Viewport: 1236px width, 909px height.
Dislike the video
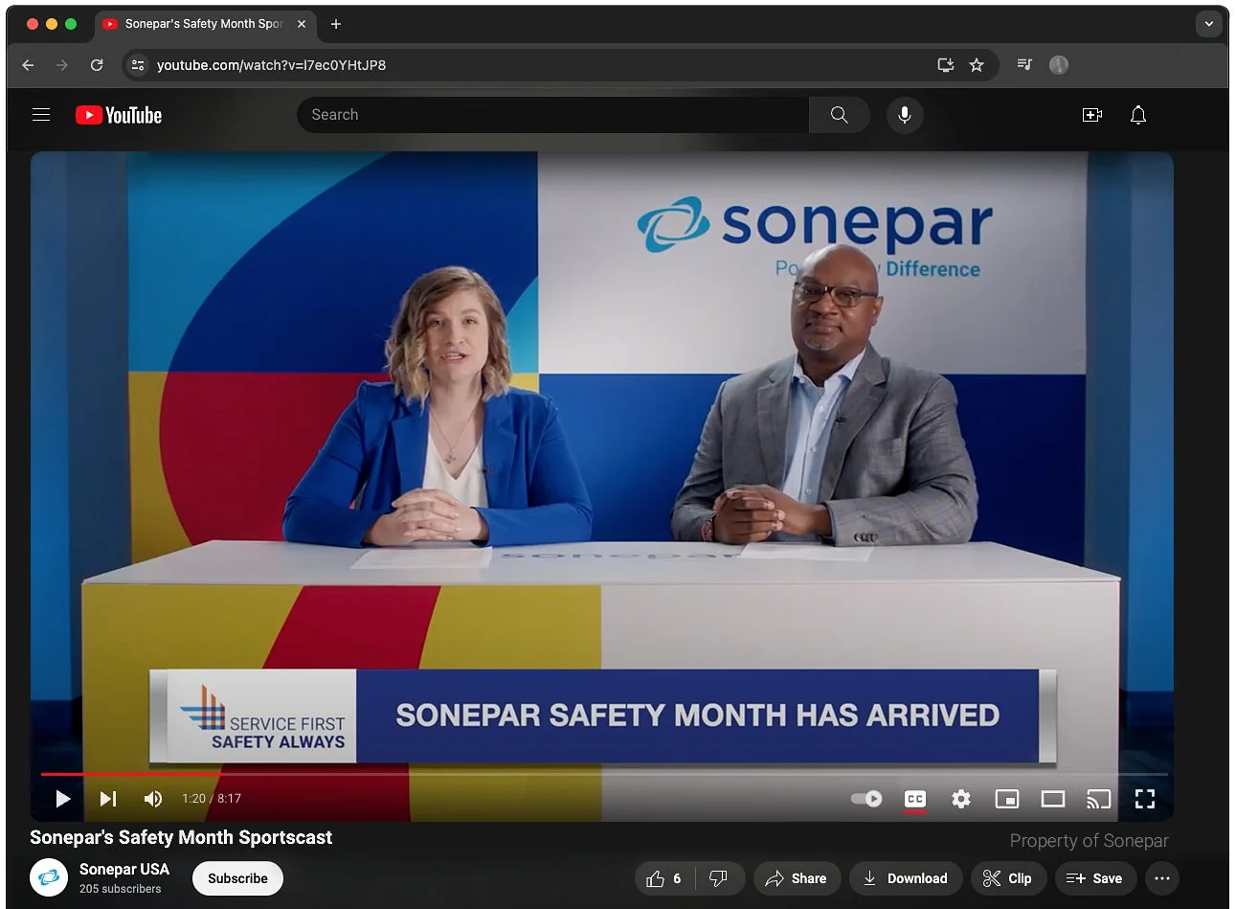click(719, 878)
